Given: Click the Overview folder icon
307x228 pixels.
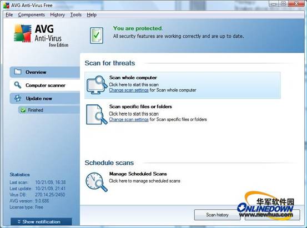Looking at the screenshot, I should click(x=18, y=72).
